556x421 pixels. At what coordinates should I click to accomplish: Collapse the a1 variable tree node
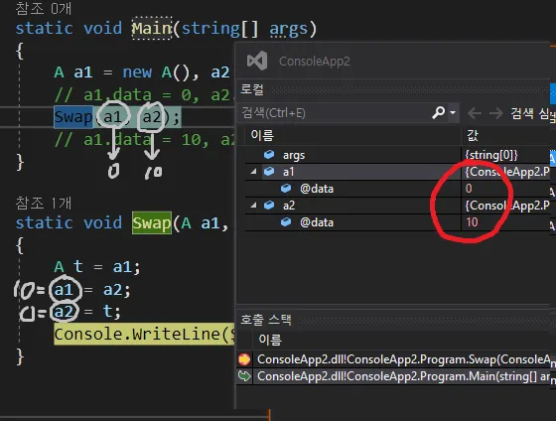coord(253,172)
